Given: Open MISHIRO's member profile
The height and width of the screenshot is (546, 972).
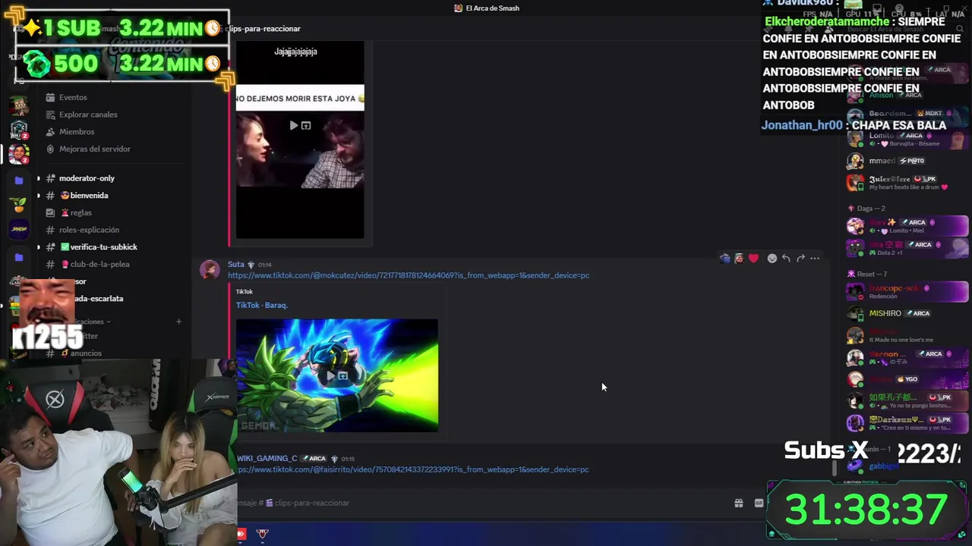Looking at the screenshot, I should [x=907, y=313].
